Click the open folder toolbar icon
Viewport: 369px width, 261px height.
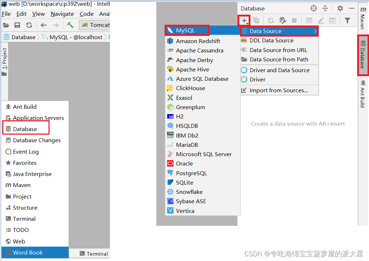pyautogui.click(x=6, y=25)
